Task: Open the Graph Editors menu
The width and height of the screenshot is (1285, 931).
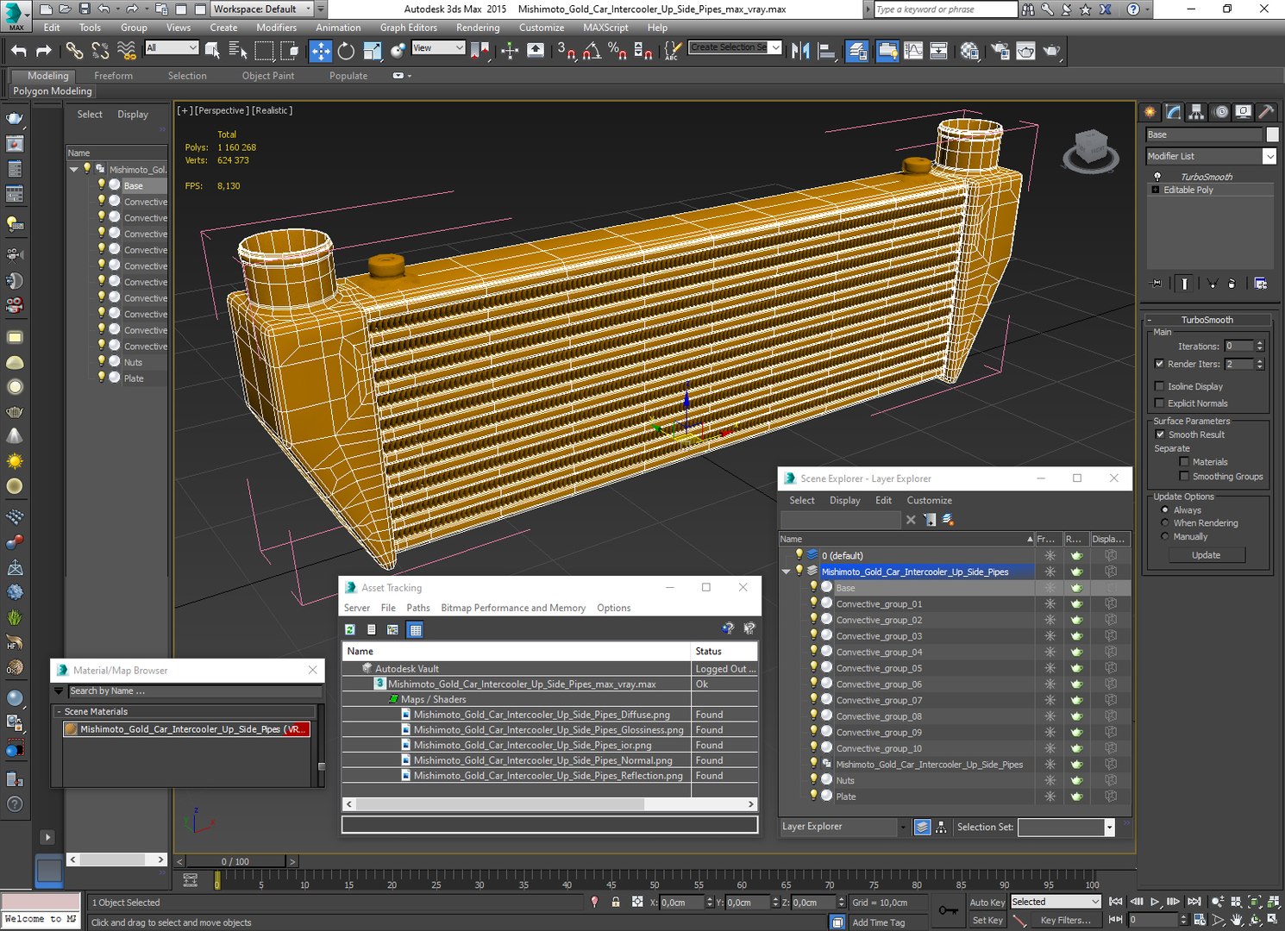Action: tap(409, 28)
